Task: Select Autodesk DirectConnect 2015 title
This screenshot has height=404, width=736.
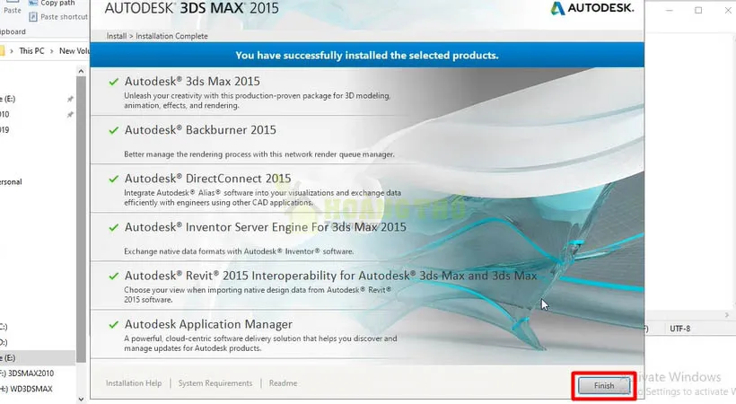Action: click(x=207, y=179)
